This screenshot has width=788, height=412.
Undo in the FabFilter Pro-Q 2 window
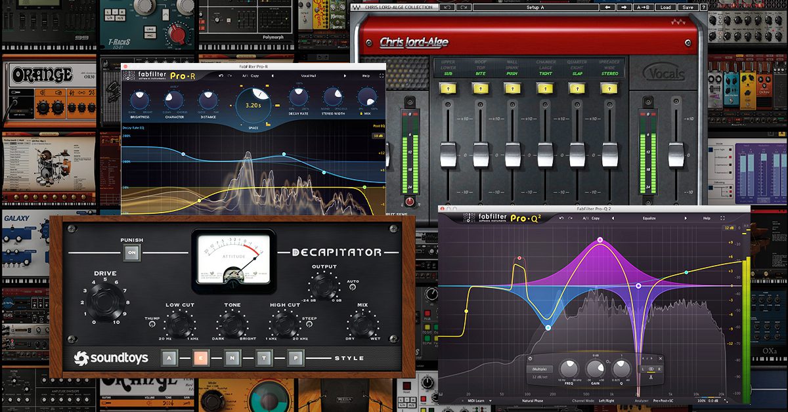coord(561,218)
